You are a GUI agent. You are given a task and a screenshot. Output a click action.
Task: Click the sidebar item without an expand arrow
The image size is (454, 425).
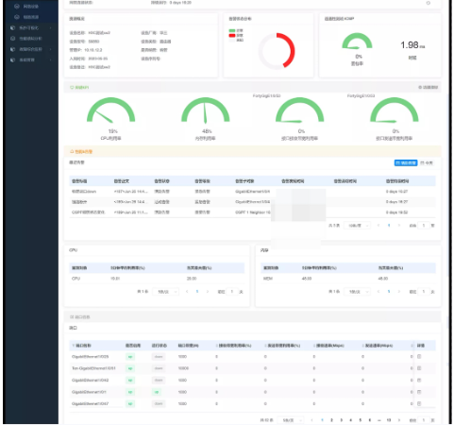point(30,39)
